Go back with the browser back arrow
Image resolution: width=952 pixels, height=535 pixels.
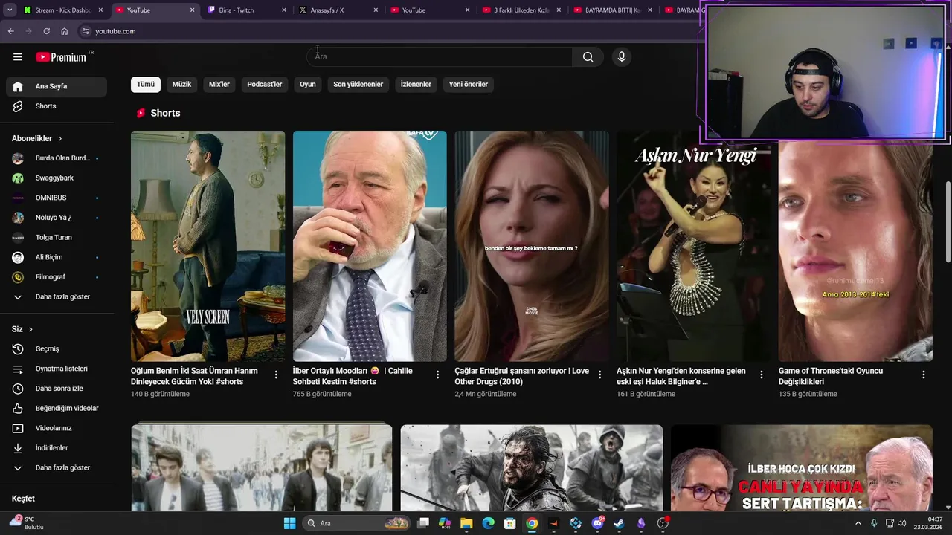10,31
